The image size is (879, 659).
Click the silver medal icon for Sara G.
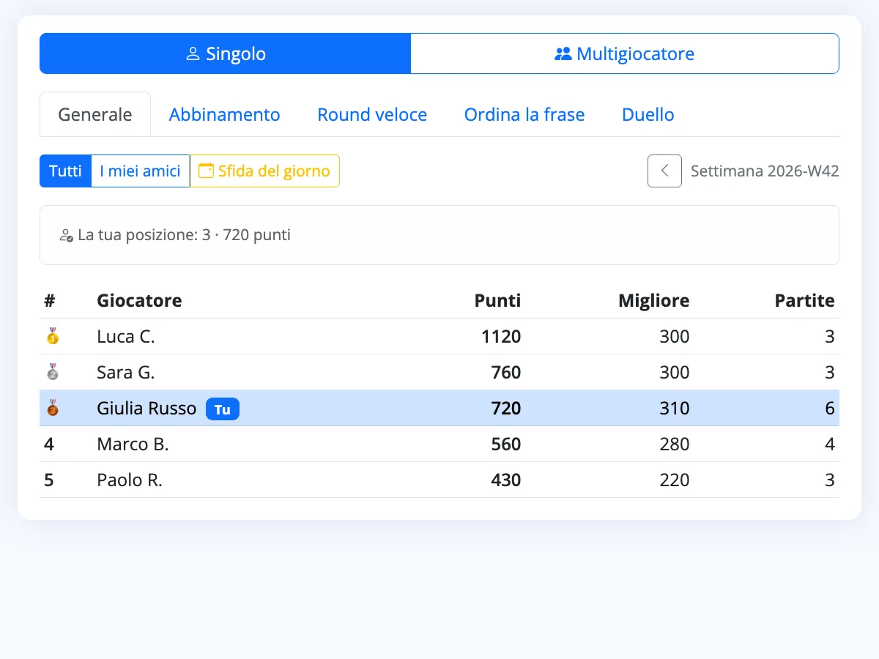point(52,372)
